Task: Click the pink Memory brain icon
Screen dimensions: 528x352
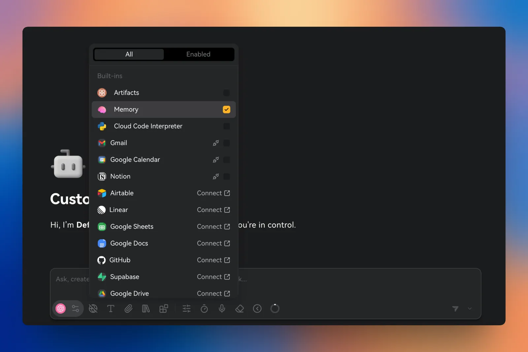Action: (x=102, y=110)
